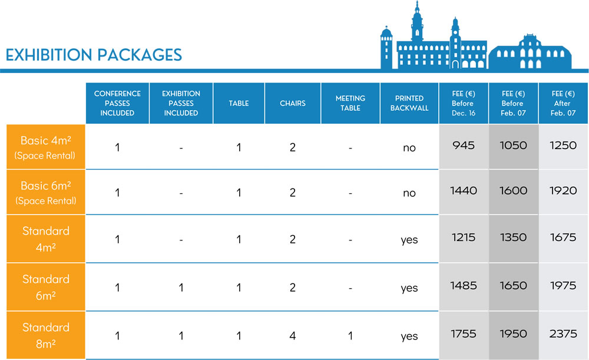Viewport: 589px width, 360px height.
Task: Click the Fee After Feb. 07 header
Action: click(564, 103)
